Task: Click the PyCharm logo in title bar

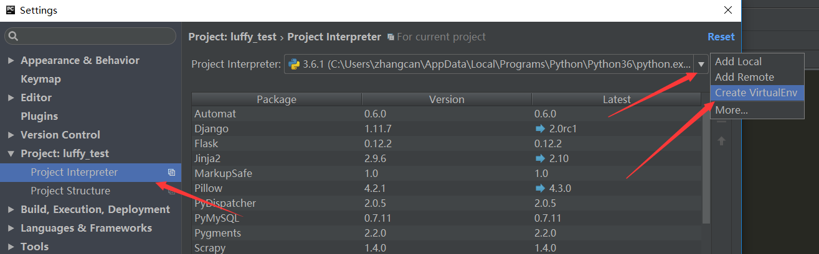Action: click(10, 10)
